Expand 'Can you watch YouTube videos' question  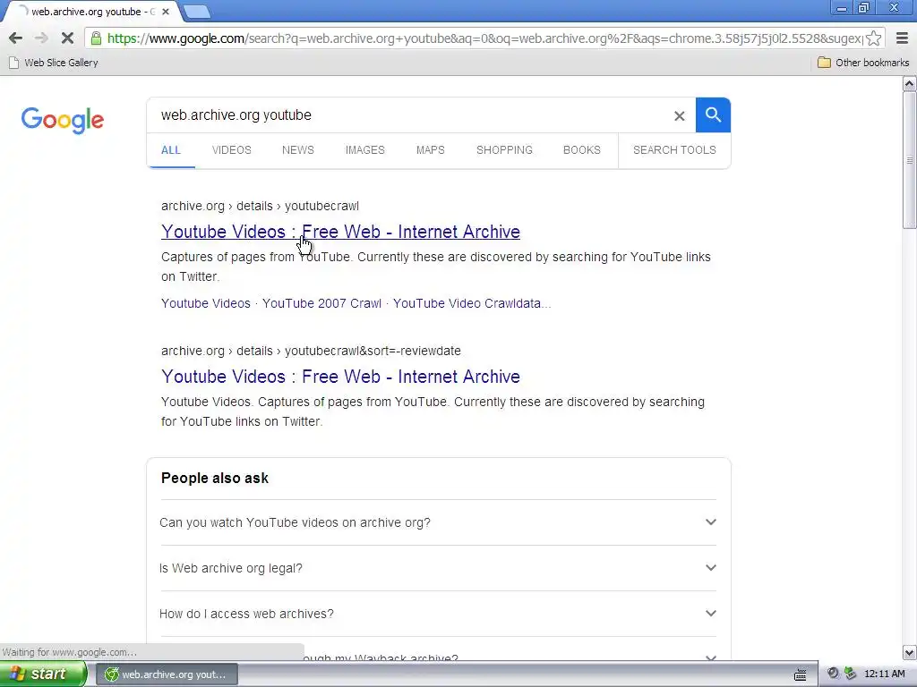(x=438, y=522)
